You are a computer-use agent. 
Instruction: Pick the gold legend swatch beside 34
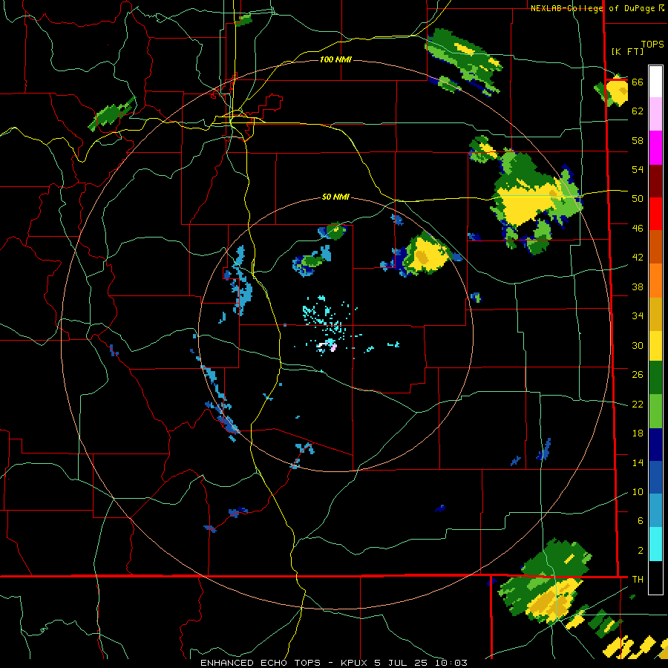[655, 314]
